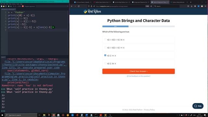
Task: Click the New file icon in Thonny toolbar
Action: pos(2,6)
